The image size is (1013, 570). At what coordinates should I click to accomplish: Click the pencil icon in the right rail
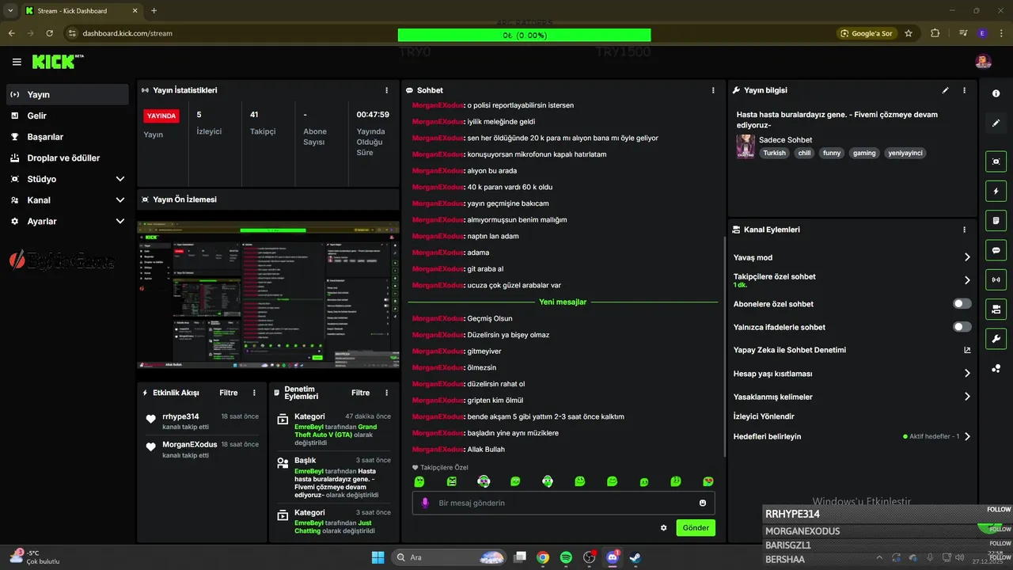point(996,123)
